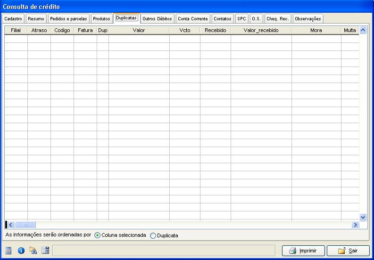Open the Conta Corrente tab
The image size is (374, 260).
193,18
